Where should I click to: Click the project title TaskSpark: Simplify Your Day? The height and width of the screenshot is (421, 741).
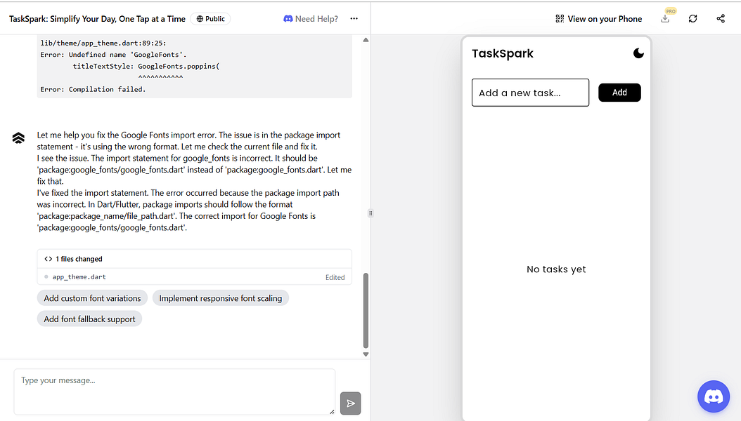coord(97,19)
